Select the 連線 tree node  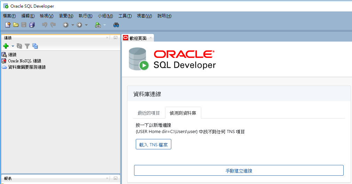[x=12, y=55]
